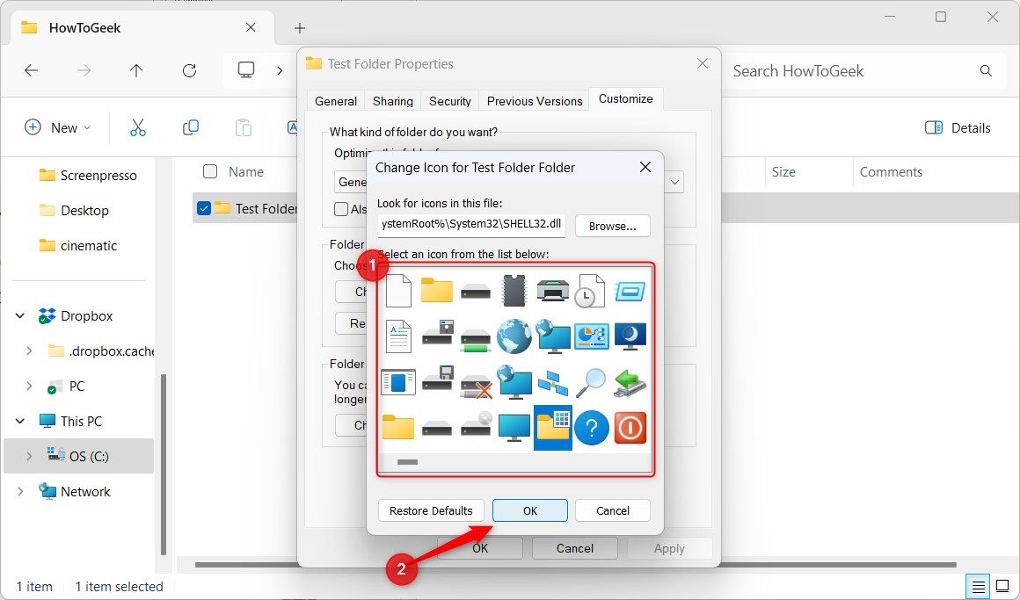
Task: Switch to details list view in the status bar
Action: pos(978,586)
